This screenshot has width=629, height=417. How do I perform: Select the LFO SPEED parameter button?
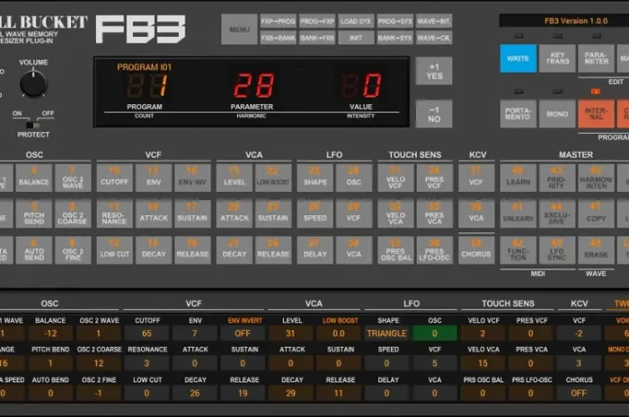point(314,213)
